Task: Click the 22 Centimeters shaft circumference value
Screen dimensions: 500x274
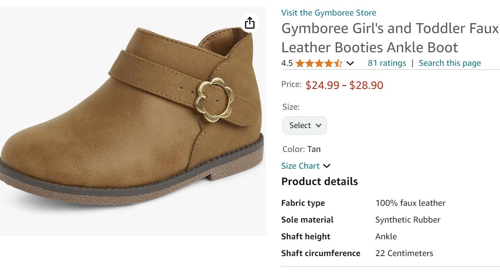Action: 404,253
